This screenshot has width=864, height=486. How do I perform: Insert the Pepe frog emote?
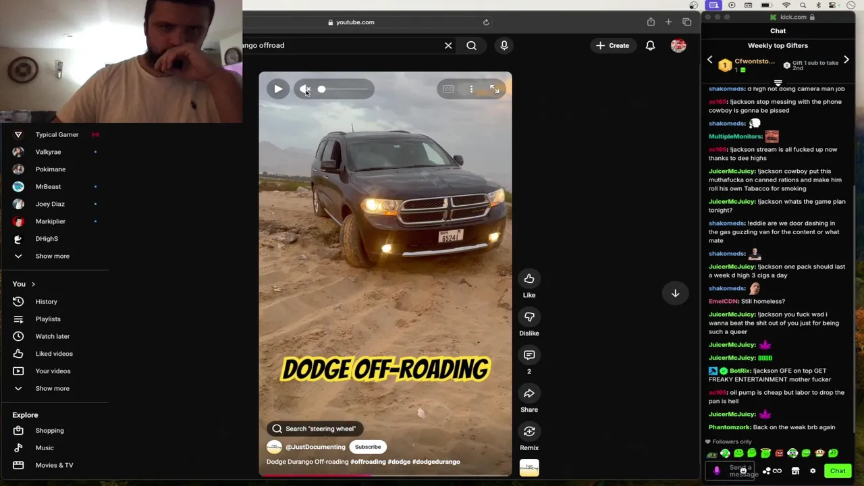711,454
